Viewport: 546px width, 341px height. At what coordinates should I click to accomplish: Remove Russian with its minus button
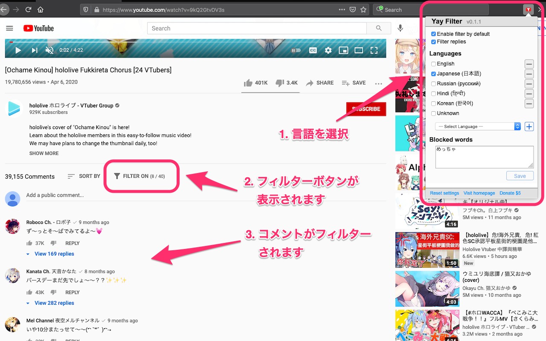coord(529,84)
